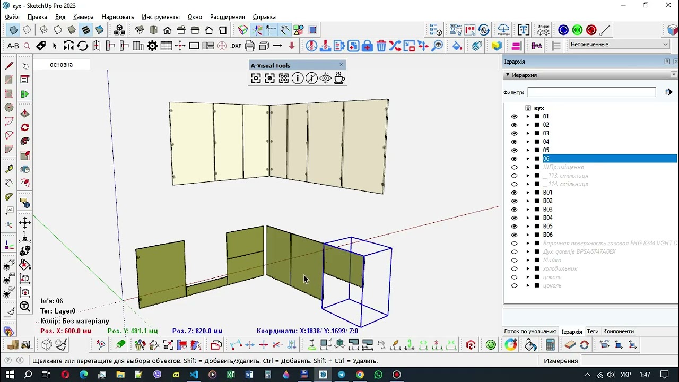The height and width of the screenshot is (382, 679).
Task: Open Chrome from the Windows taskbar
Action: coord(360,375)
